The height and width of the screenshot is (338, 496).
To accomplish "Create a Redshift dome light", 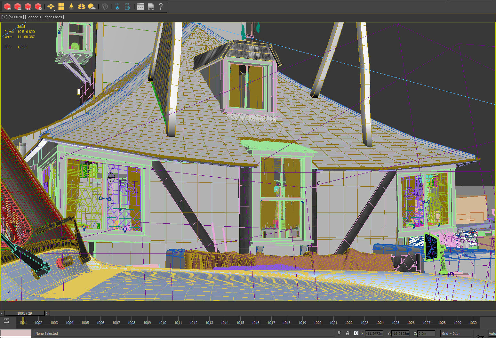I will tap(81, 6).
